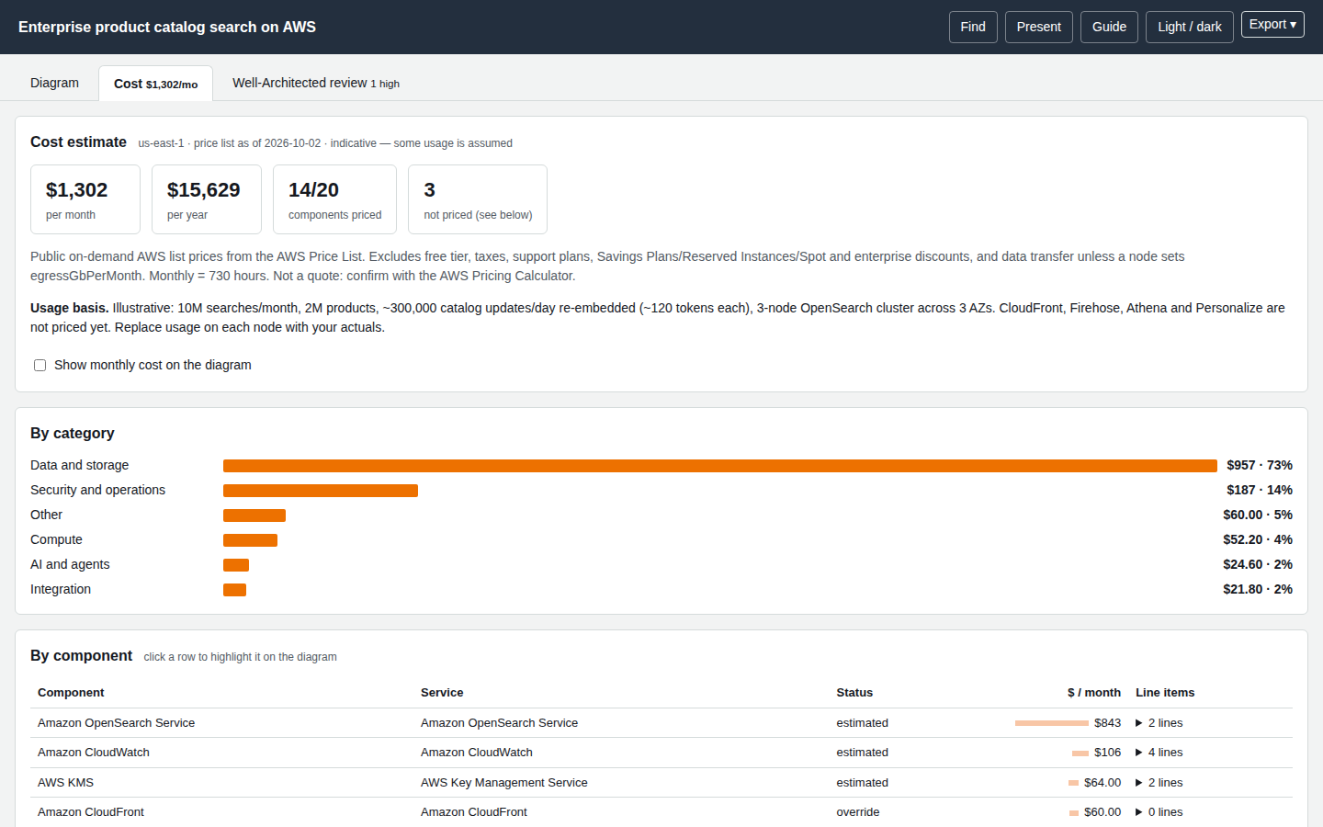Select the Amazon OpenSearch Service component row
Viewport: 1323px width, 827px height.
(661, 723)
